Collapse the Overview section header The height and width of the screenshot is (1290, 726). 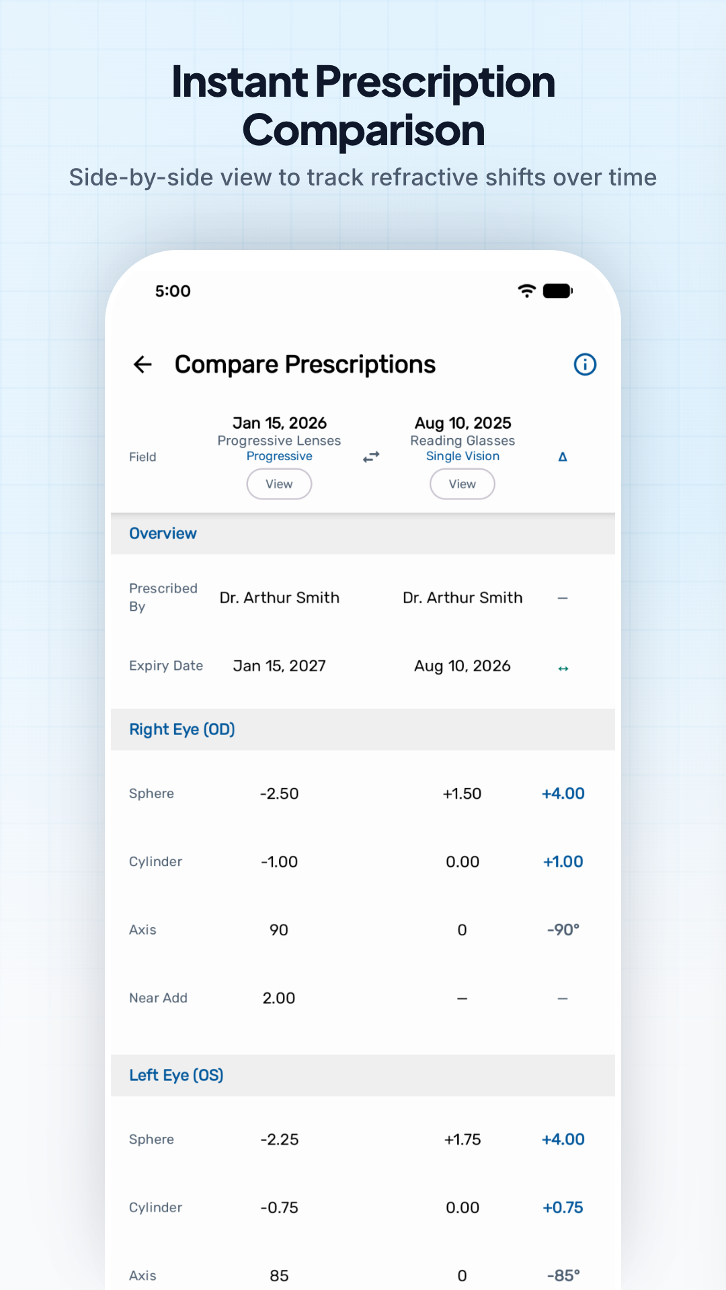tap(363, 533)
